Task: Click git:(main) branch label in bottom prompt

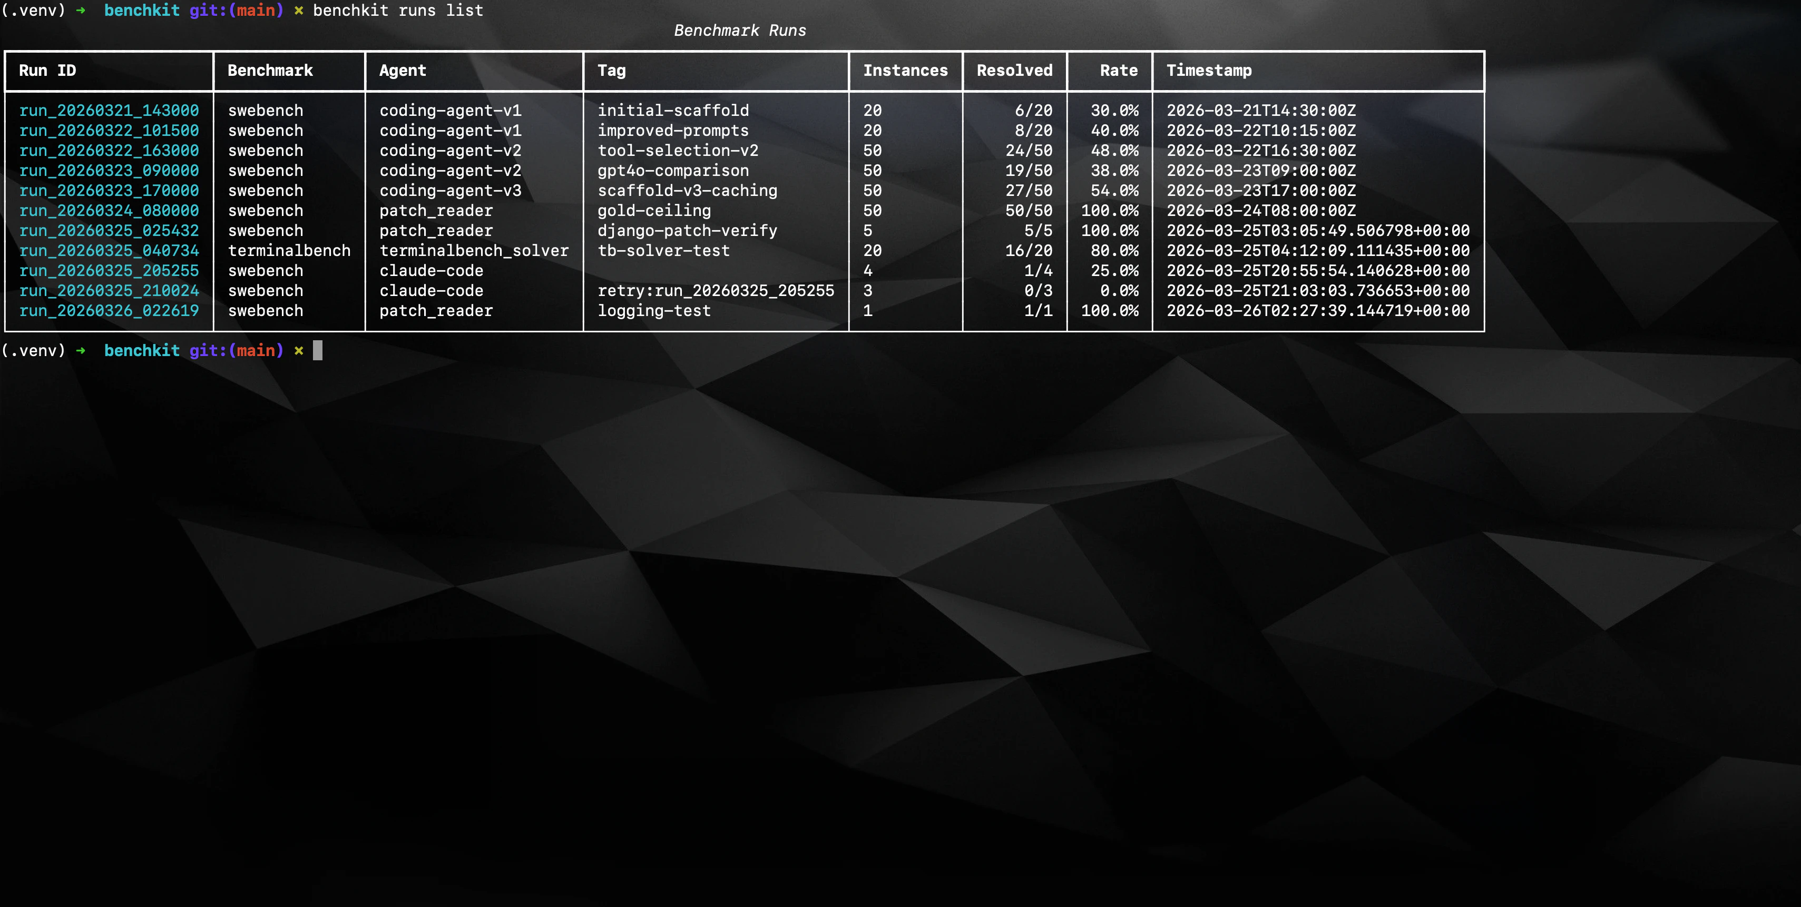Action: click(x=236, y=350)
